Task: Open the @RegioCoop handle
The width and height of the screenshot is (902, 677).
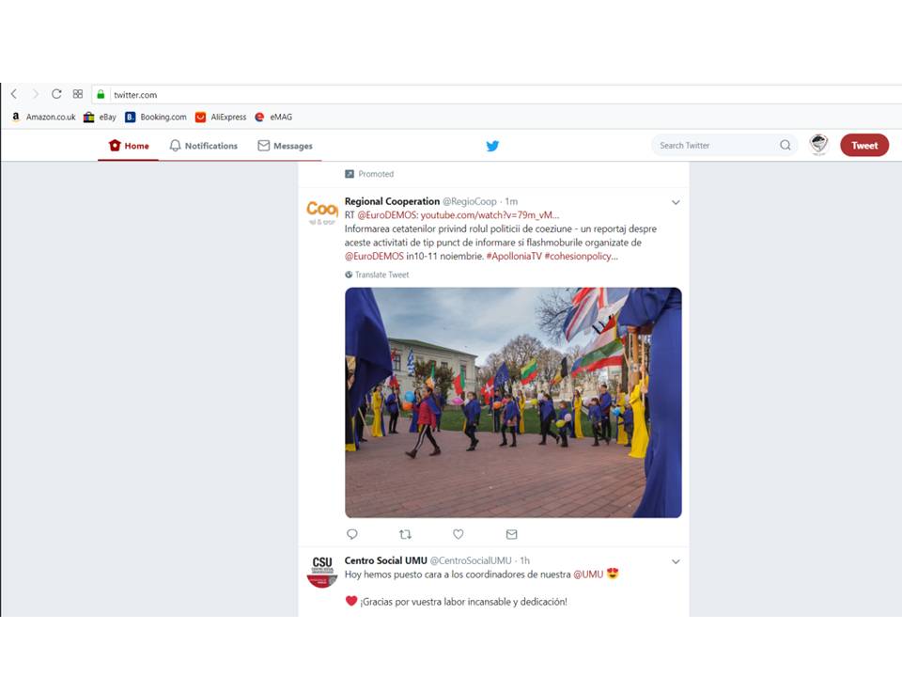Action: pyautogui.click(x=470, y=201)
